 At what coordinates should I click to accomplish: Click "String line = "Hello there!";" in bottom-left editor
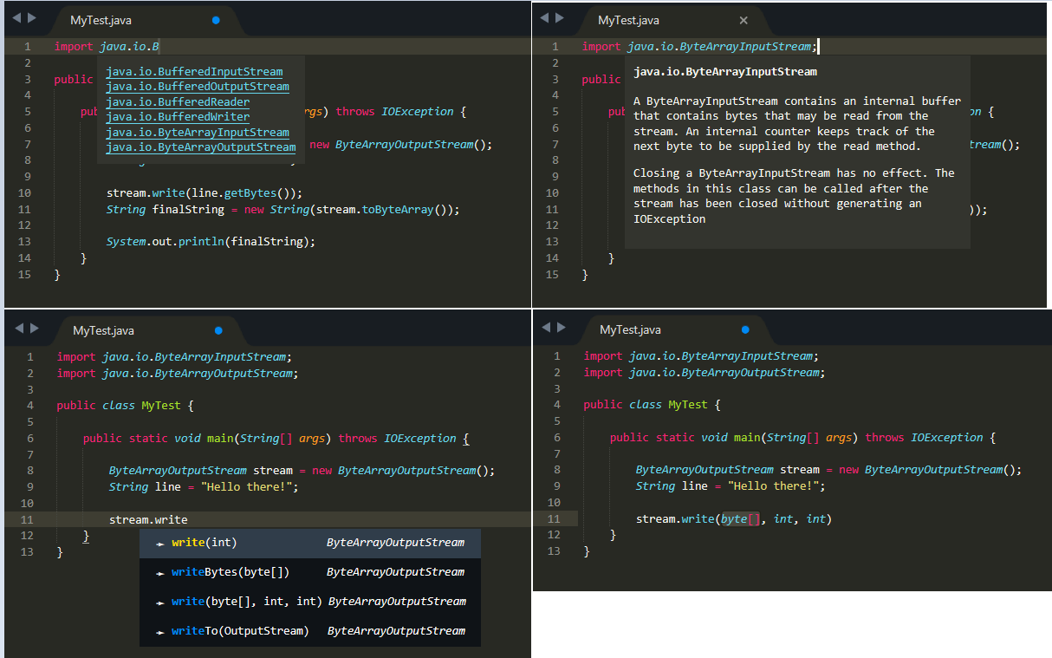(x=204, y=487)
